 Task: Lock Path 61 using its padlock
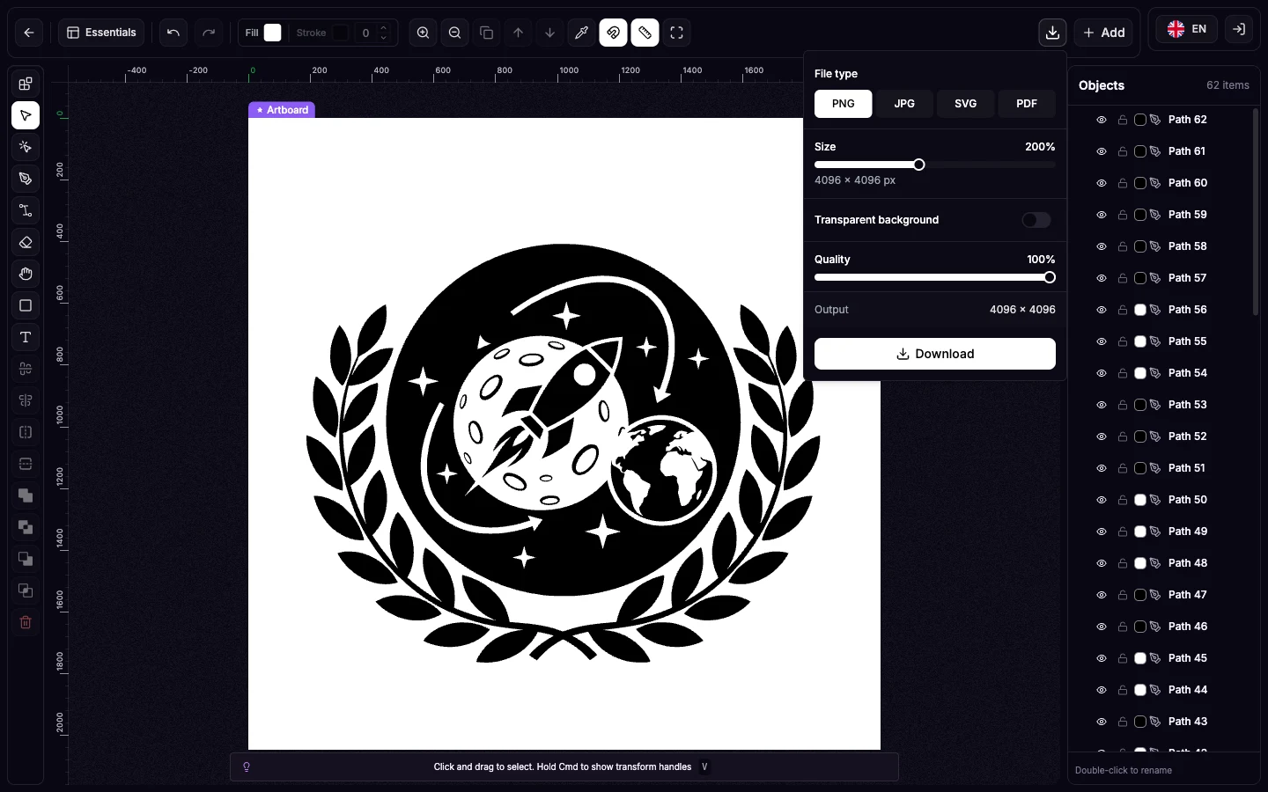coord(1123,151)
